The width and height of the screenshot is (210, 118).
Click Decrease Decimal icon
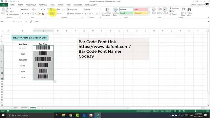click(x=99, y=13)
